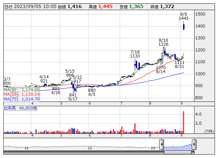Click the right arrow range handle
219x158 pixels.
coord(194,144)
